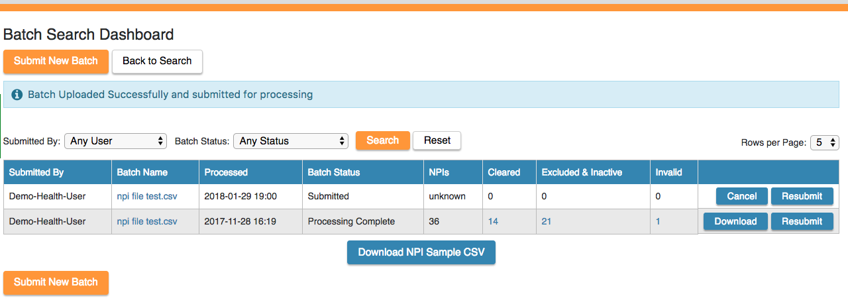Click the Batch Status column header

(x=334, y=172)
